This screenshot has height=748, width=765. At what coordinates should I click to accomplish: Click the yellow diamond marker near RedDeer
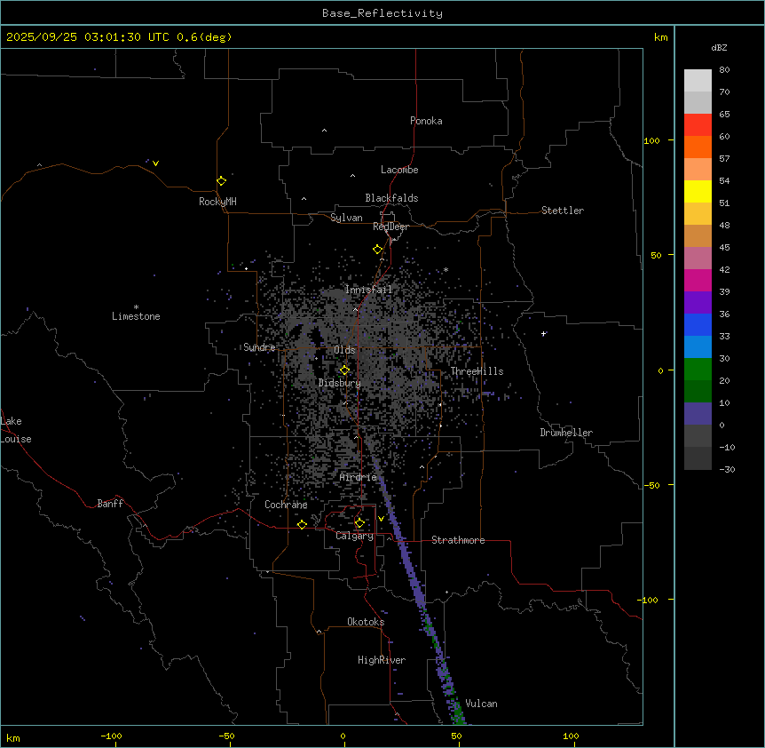377,250
